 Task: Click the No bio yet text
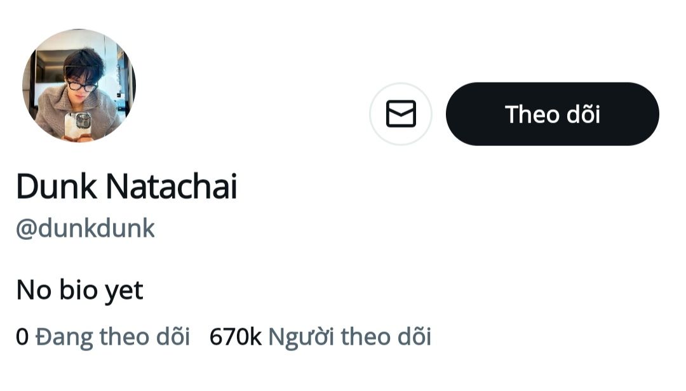coord(79,291)
